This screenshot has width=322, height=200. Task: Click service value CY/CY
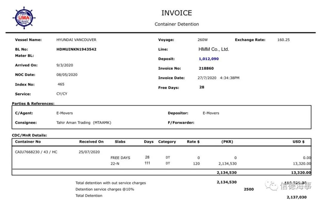[x=62, y=94]
